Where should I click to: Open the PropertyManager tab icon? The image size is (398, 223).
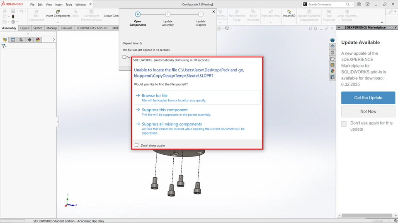coord(13,40)
